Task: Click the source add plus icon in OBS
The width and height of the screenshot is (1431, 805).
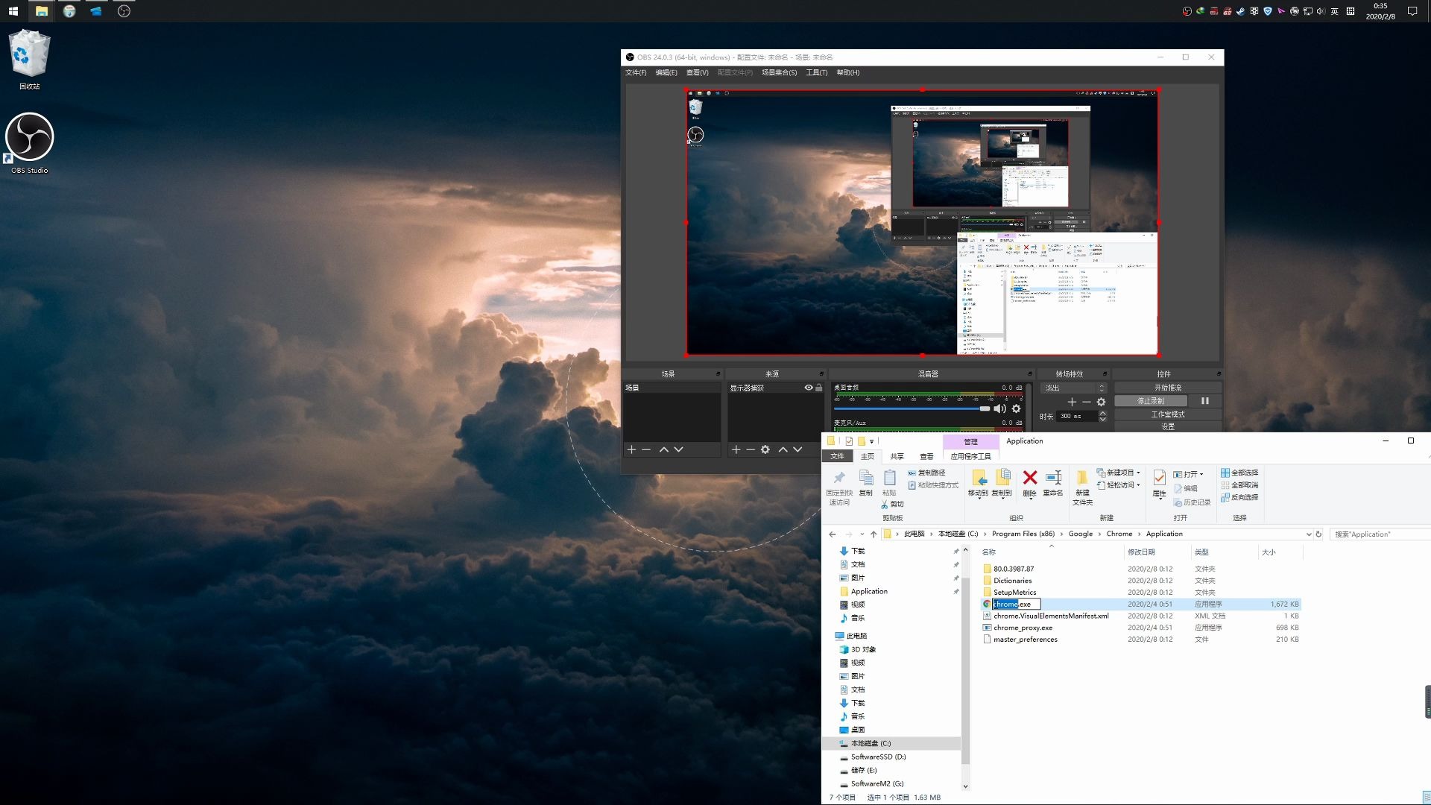Action: coord(735,449)
